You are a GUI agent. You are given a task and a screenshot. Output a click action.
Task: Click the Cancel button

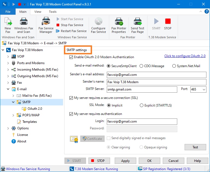coord(173,161)
